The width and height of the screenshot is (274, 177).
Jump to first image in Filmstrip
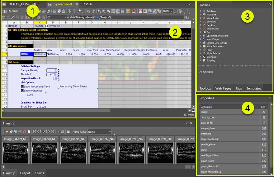(x=35, y=131)
